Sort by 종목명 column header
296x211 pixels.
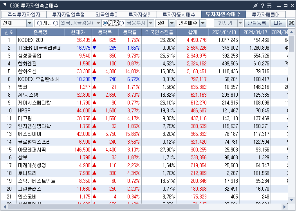[x=40, y=32]
